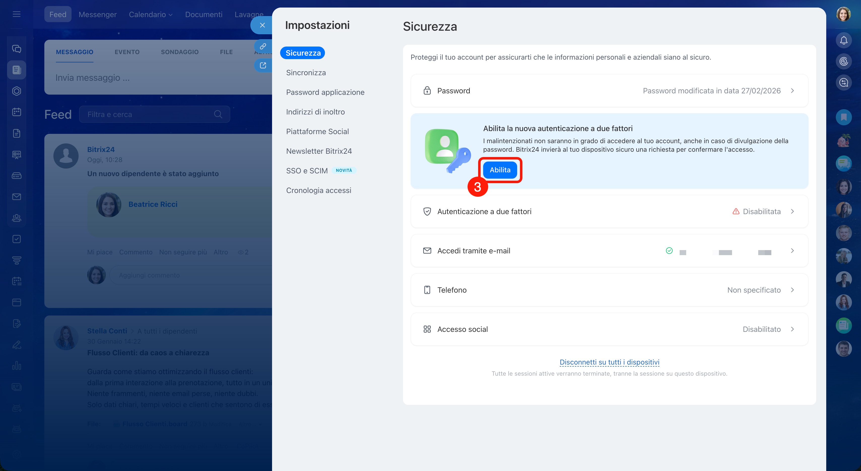Open the calendar icon in left sidebar
This screenshot has height=471, width=861.
(x=16, y=112)
